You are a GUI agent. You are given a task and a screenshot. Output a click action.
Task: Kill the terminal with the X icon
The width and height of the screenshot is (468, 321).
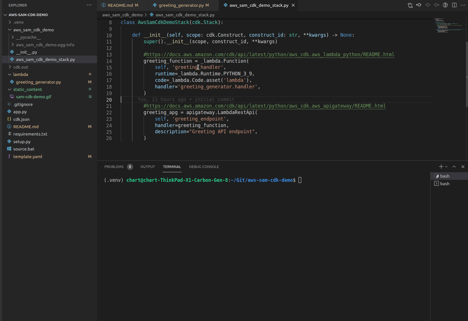pyautogui.click(x=463, y=167)
